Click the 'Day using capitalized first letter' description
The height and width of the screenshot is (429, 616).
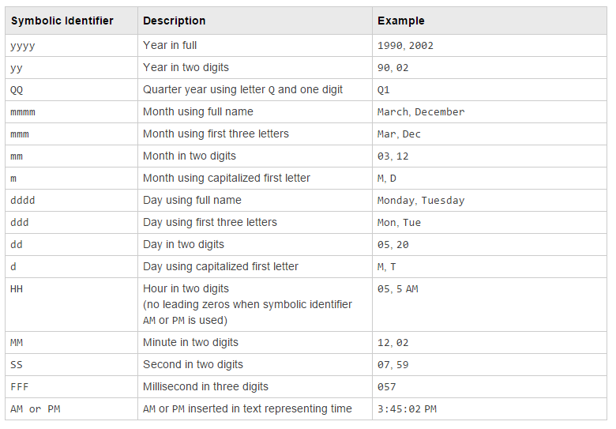220,267
